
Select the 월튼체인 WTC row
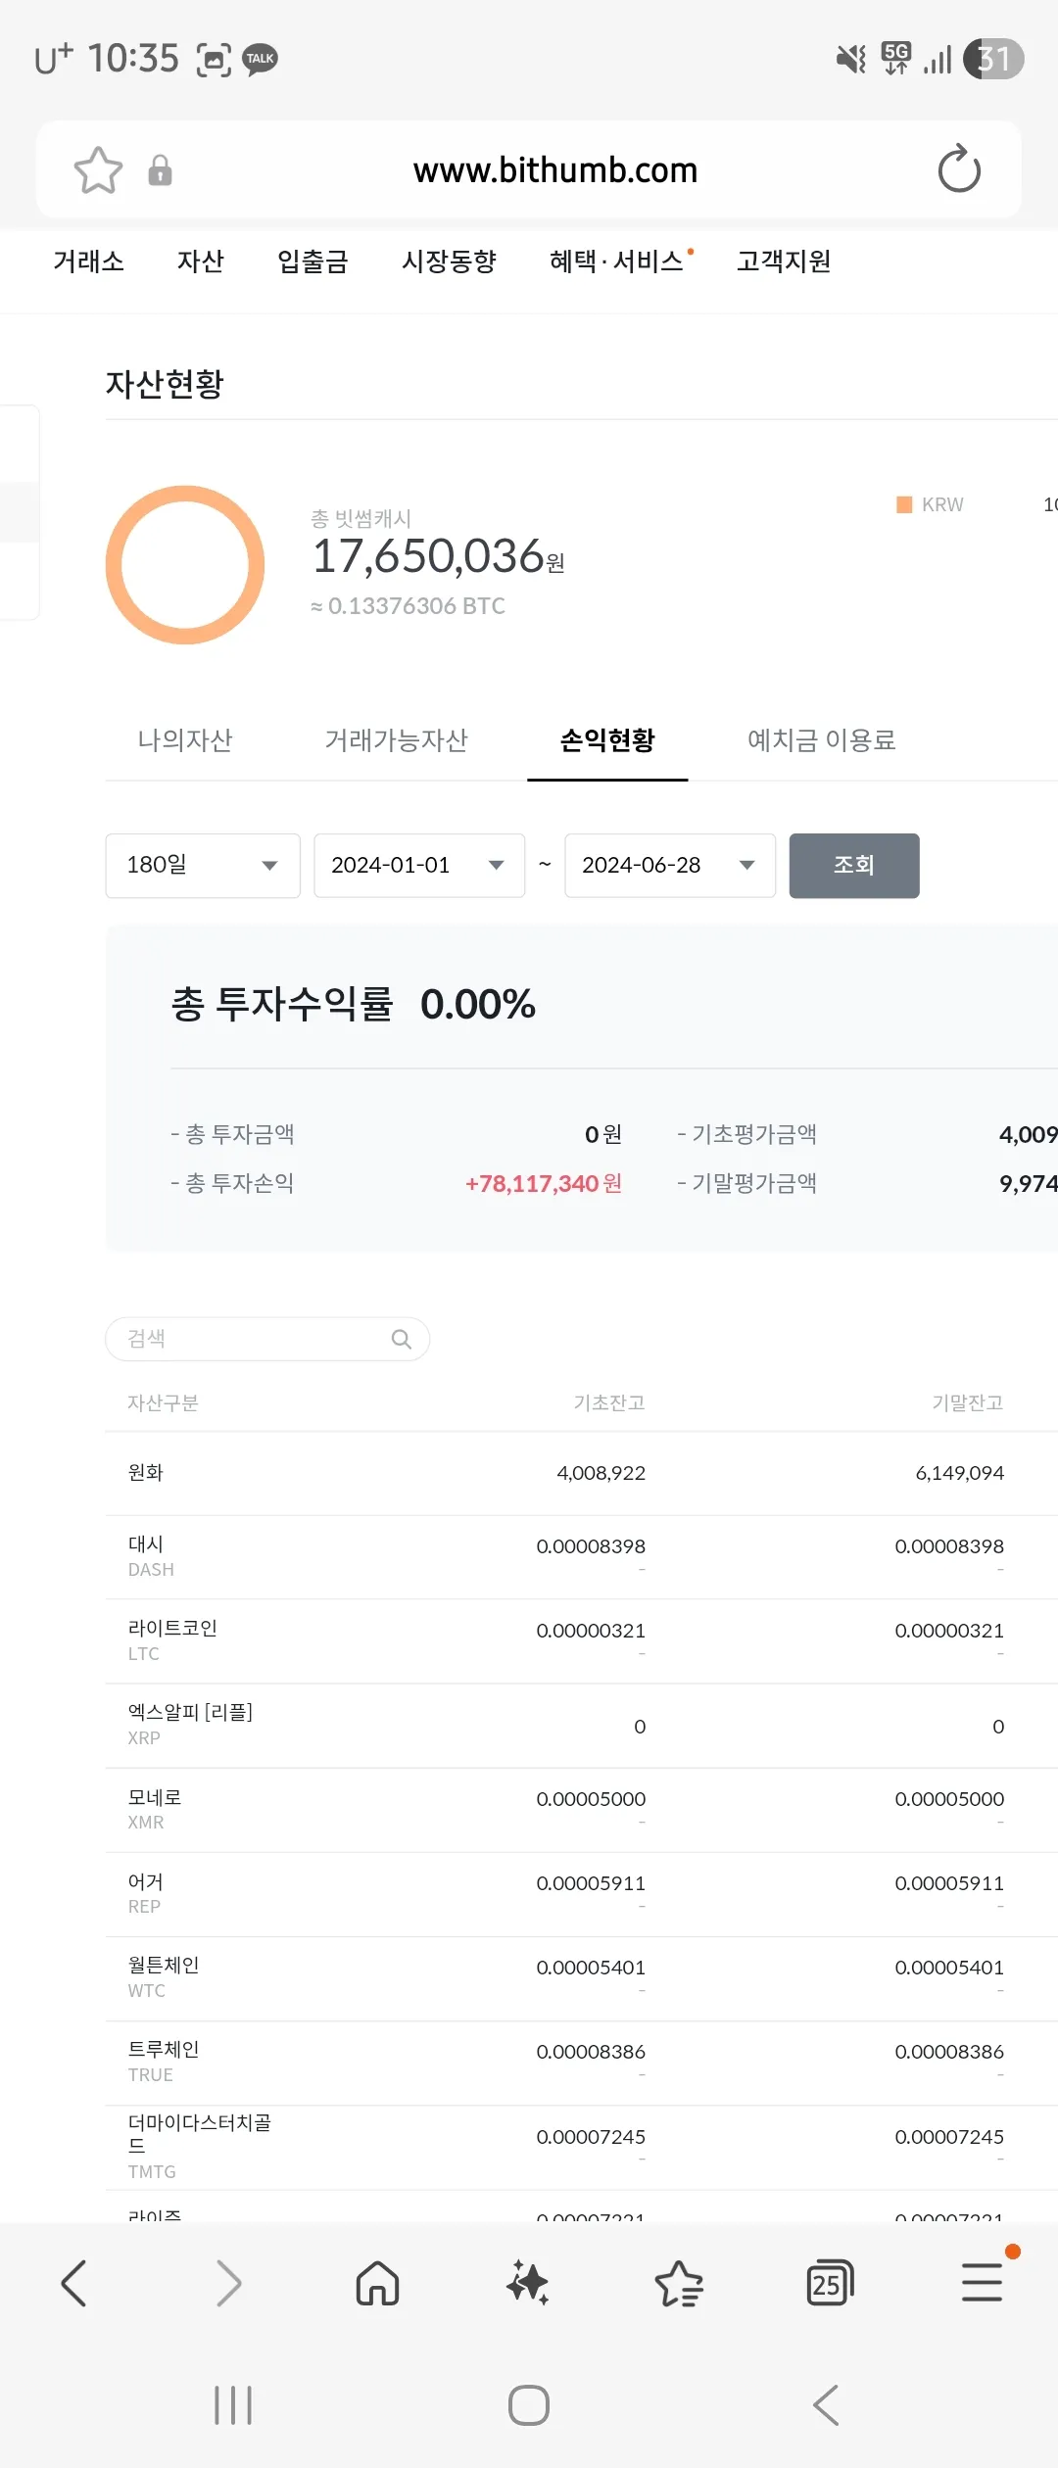click(x=582, y=1978)
